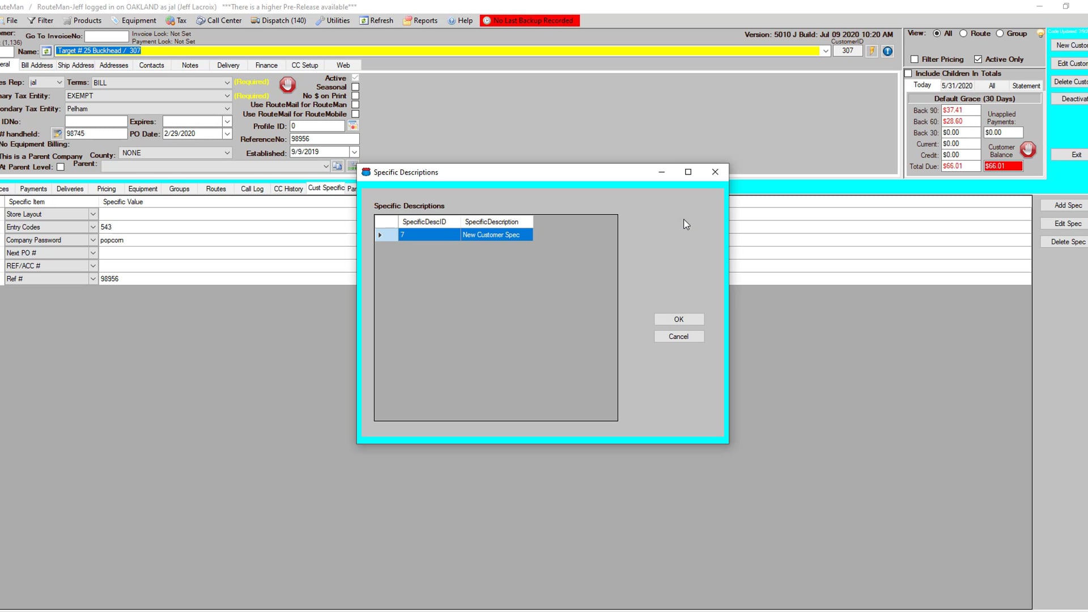This screenshot has height=612, width=1088.
Task: Open the Call Log tab
Action: pos(252,189)
